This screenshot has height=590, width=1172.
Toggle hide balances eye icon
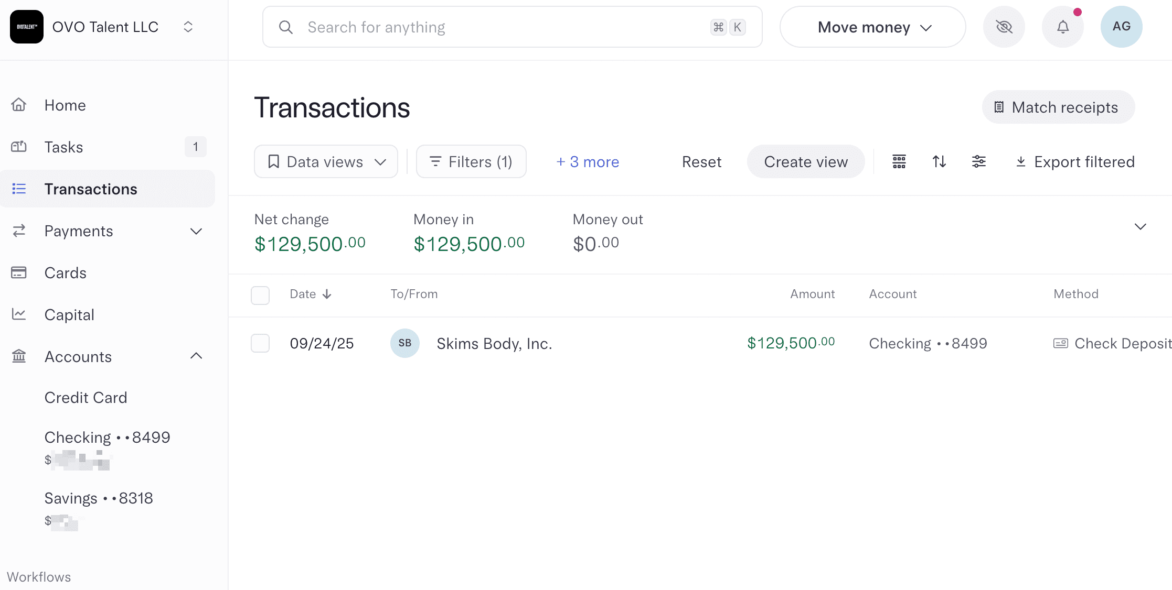click(1004, 27)
